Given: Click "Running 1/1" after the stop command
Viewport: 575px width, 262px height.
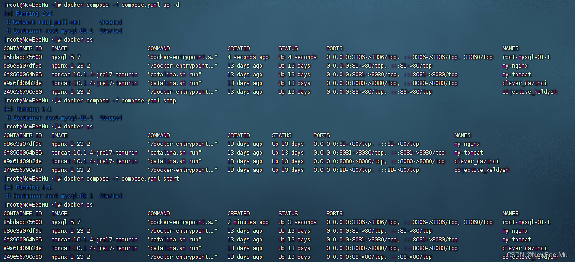Looking at the screenshot, I should click(x=27, y=109).
